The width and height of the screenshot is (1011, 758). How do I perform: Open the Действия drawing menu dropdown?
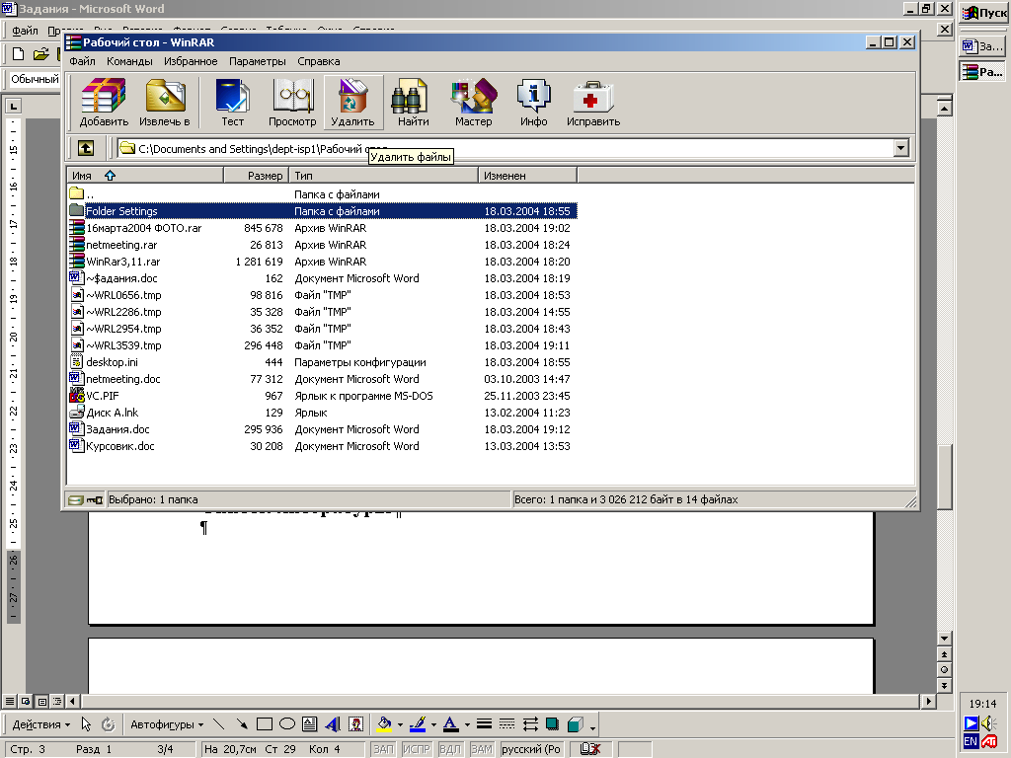pyautogui.click(x=40, y=724)
